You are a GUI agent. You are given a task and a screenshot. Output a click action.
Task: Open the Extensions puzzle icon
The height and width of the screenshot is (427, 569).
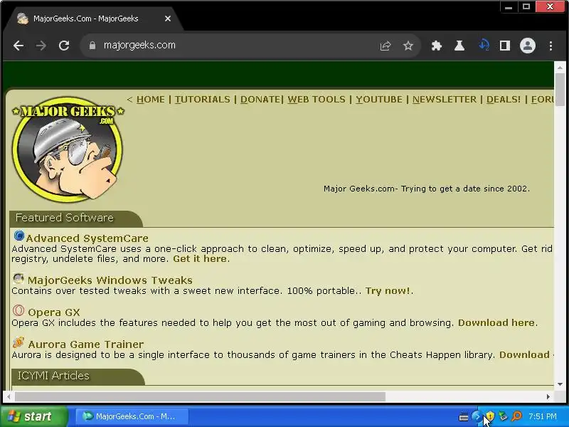[x=437, y=46]
